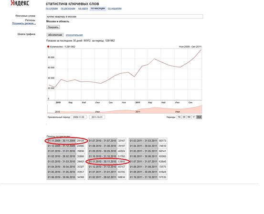Screen dimensions: 264x214
Task: Click the overview range timeline below chart
Action: pos(125,109)
